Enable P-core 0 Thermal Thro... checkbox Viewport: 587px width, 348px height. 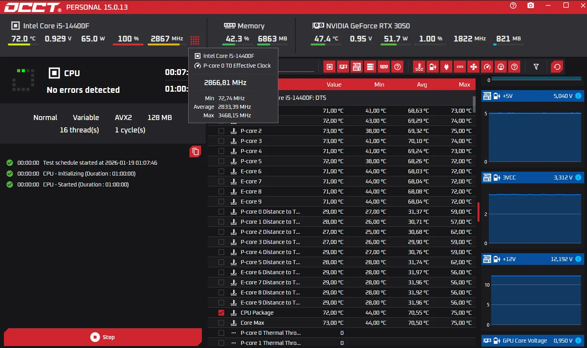click(x=221, y=333)
